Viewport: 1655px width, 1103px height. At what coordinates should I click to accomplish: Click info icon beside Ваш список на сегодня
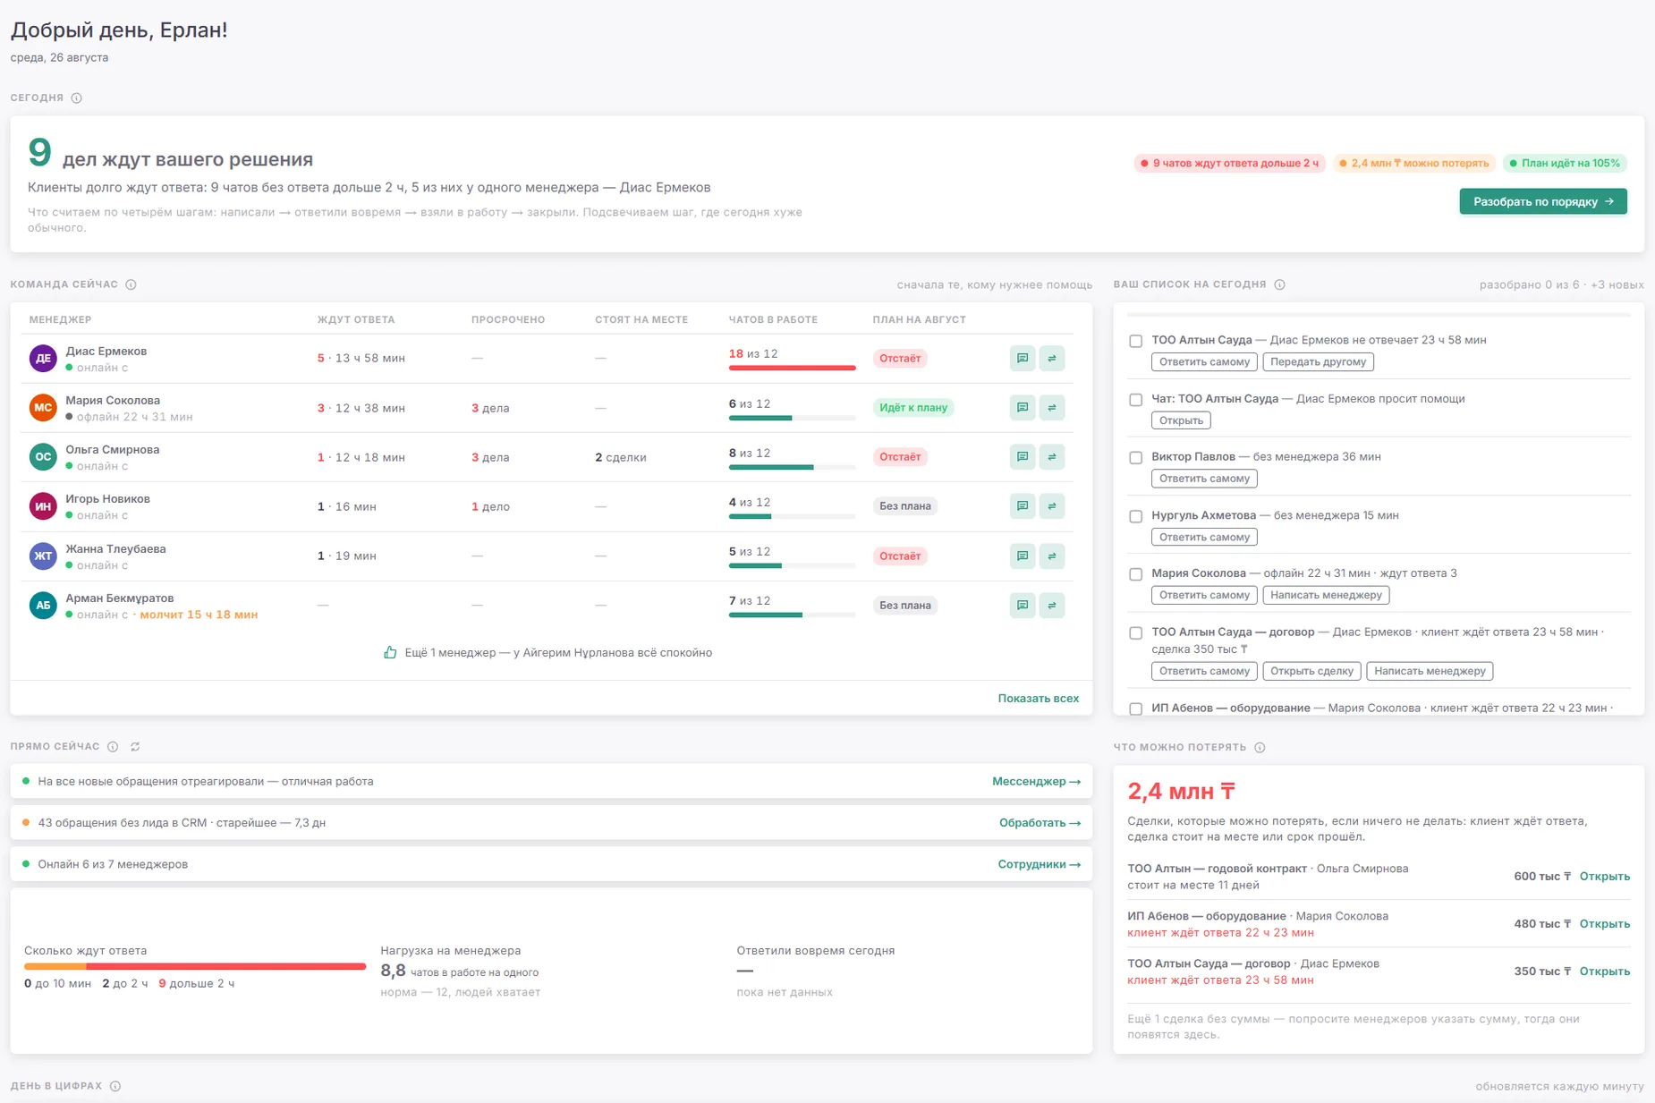tap(1280, 284)
